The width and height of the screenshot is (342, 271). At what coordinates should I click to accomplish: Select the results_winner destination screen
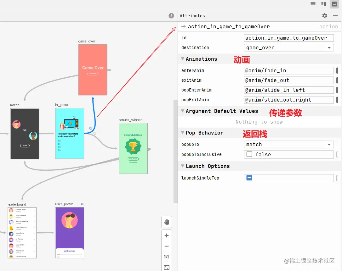point(133,148)
